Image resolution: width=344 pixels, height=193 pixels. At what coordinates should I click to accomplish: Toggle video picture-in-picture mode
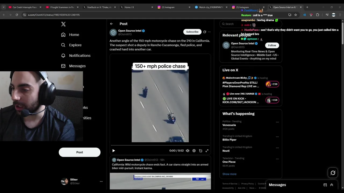(x=200, y=151)
